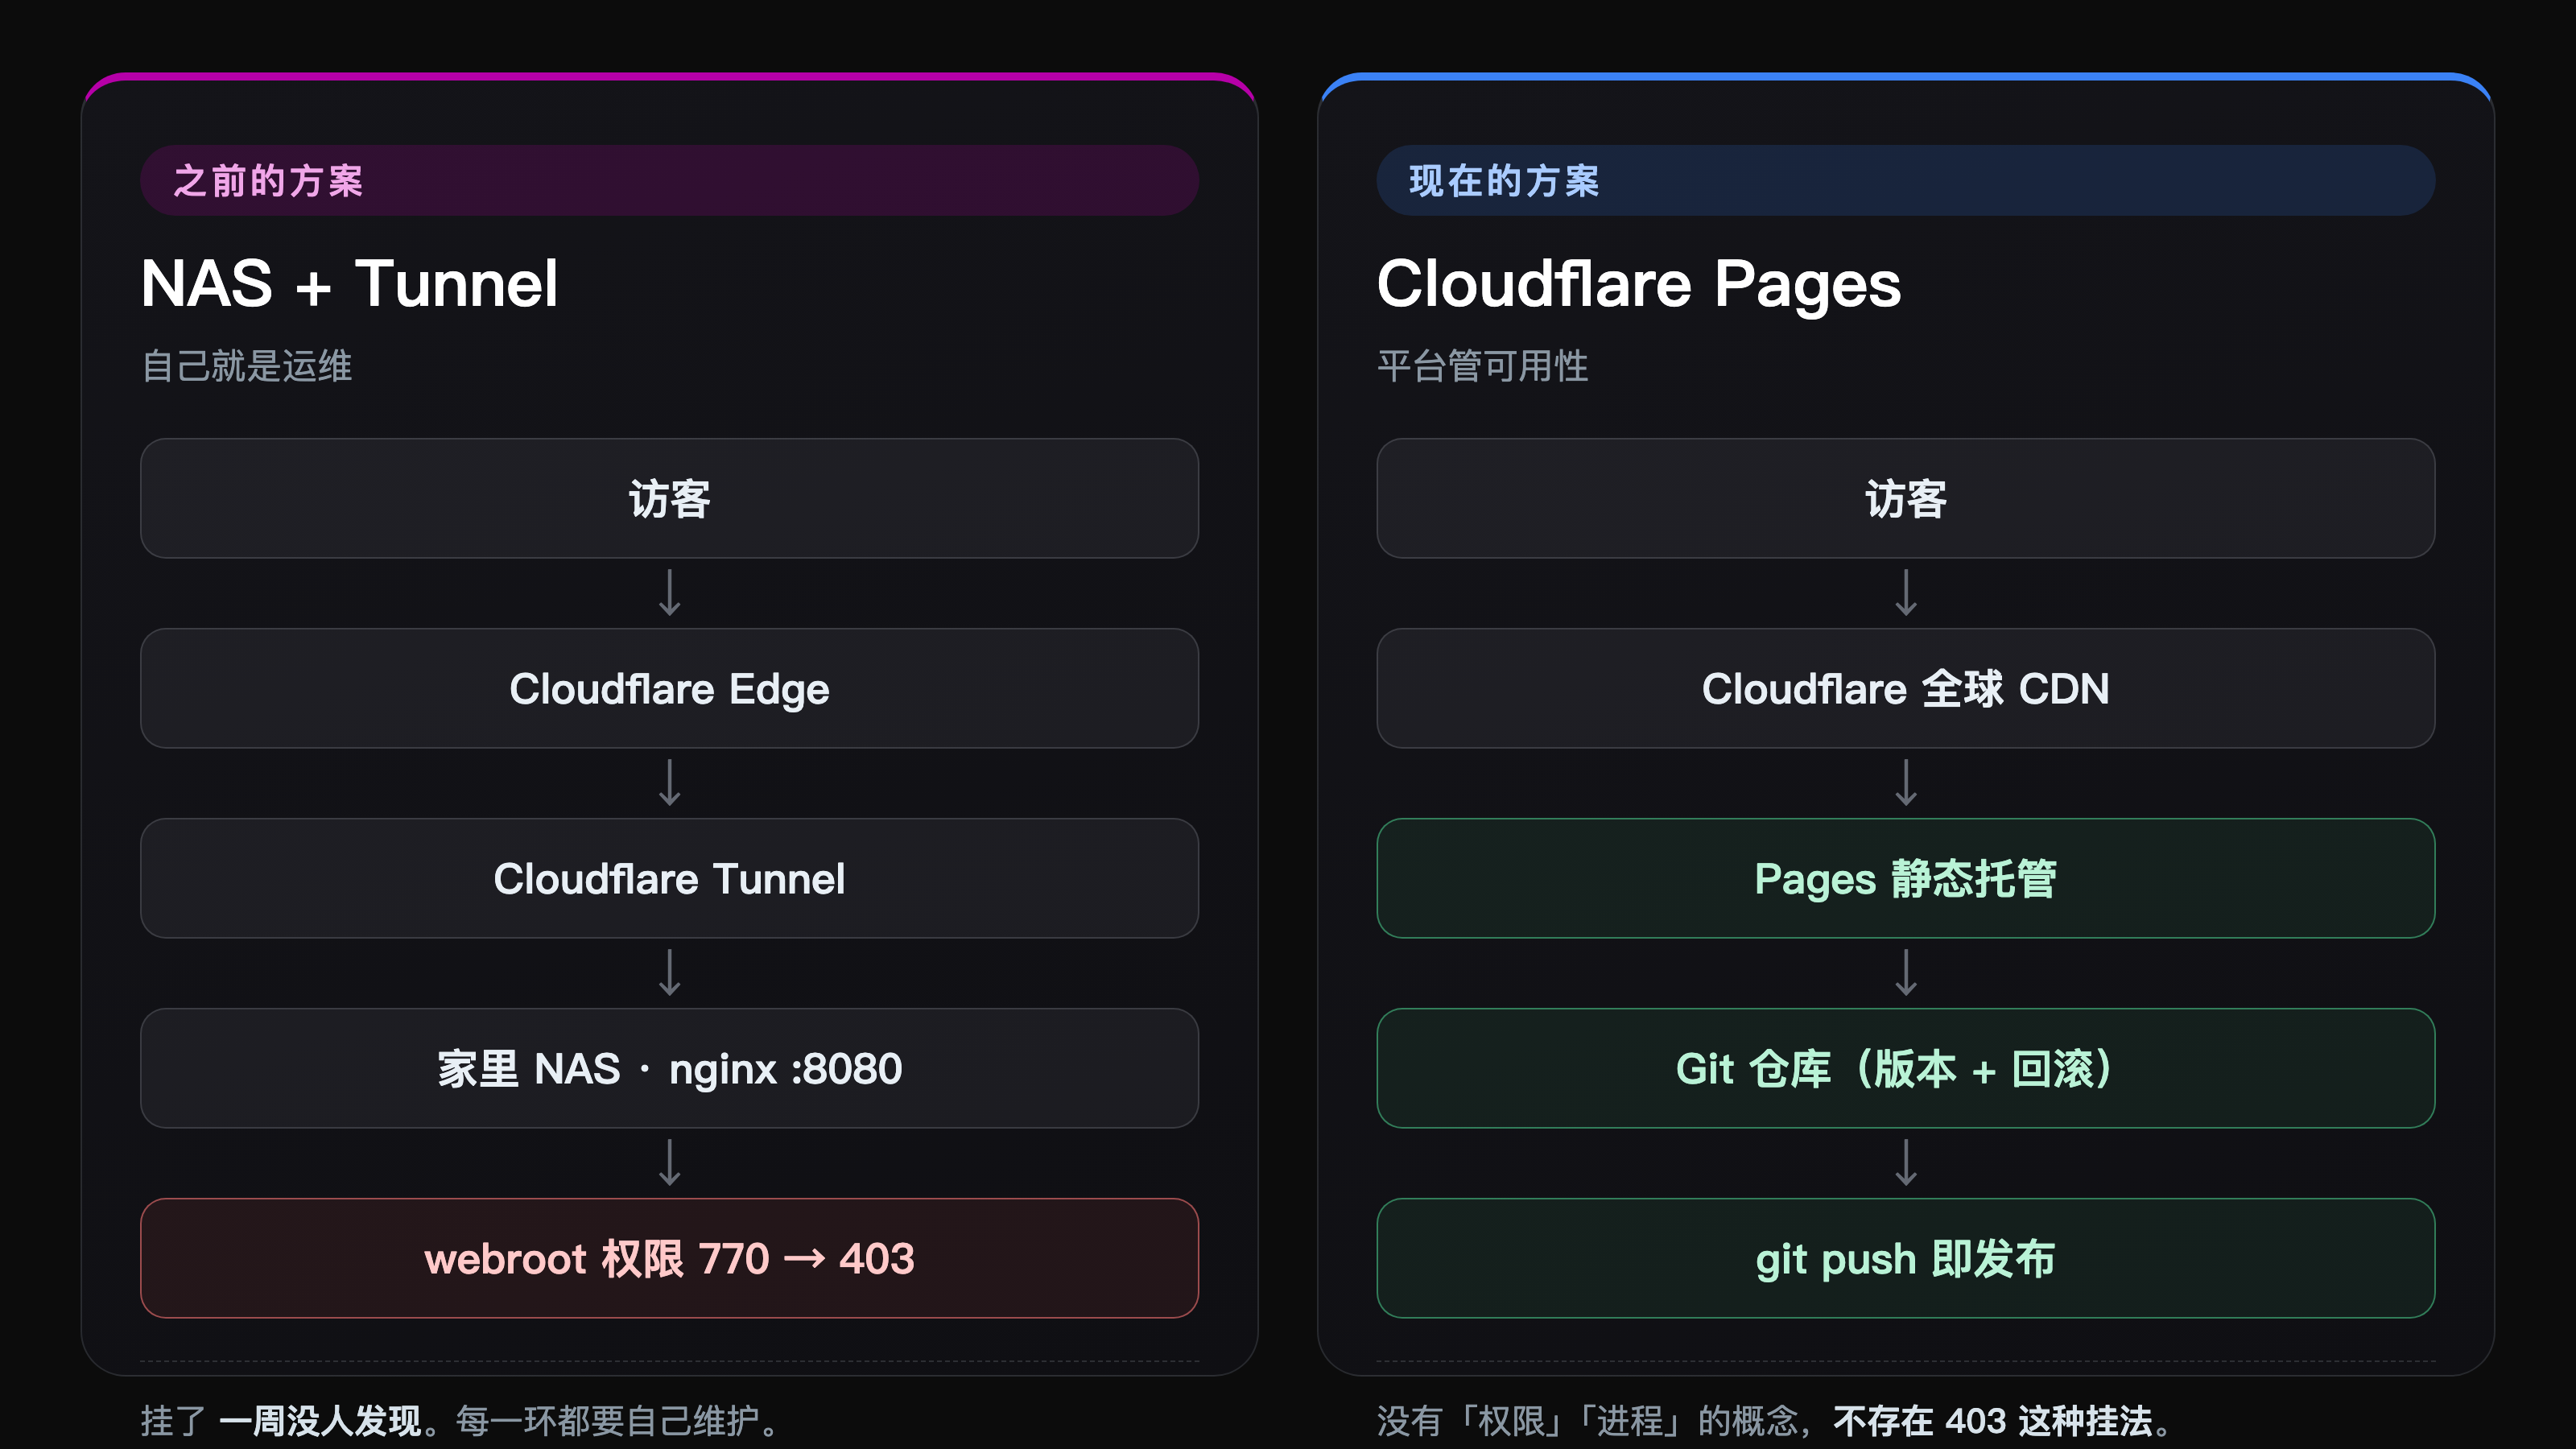This screenshot has width=2576, height=1449.
Task: Click the green Pages 静态托管 box
Action: 1905,878
